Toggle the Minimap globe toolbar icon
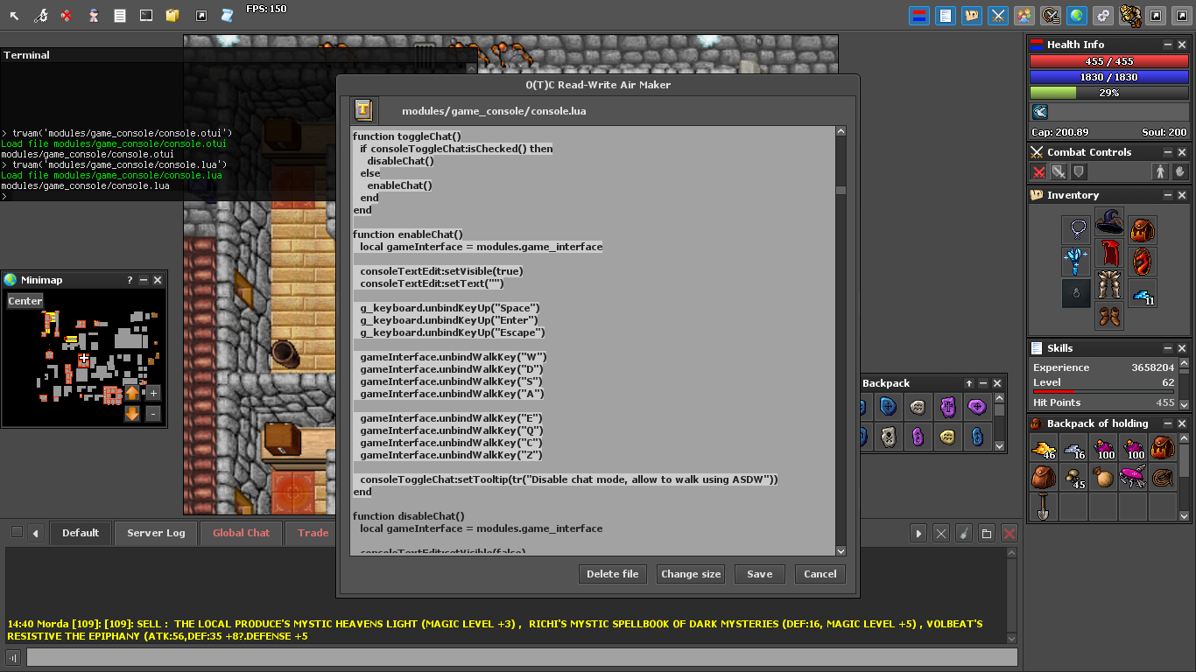The width and height of the screenshot is (1196, 672). (1077, 16)
